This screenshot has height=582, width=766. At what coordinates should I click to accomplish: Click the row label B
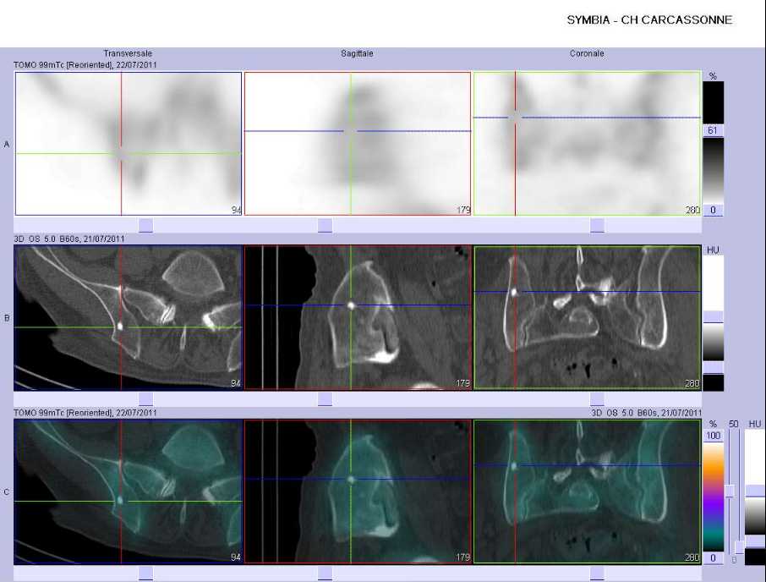tap(7, 318)
